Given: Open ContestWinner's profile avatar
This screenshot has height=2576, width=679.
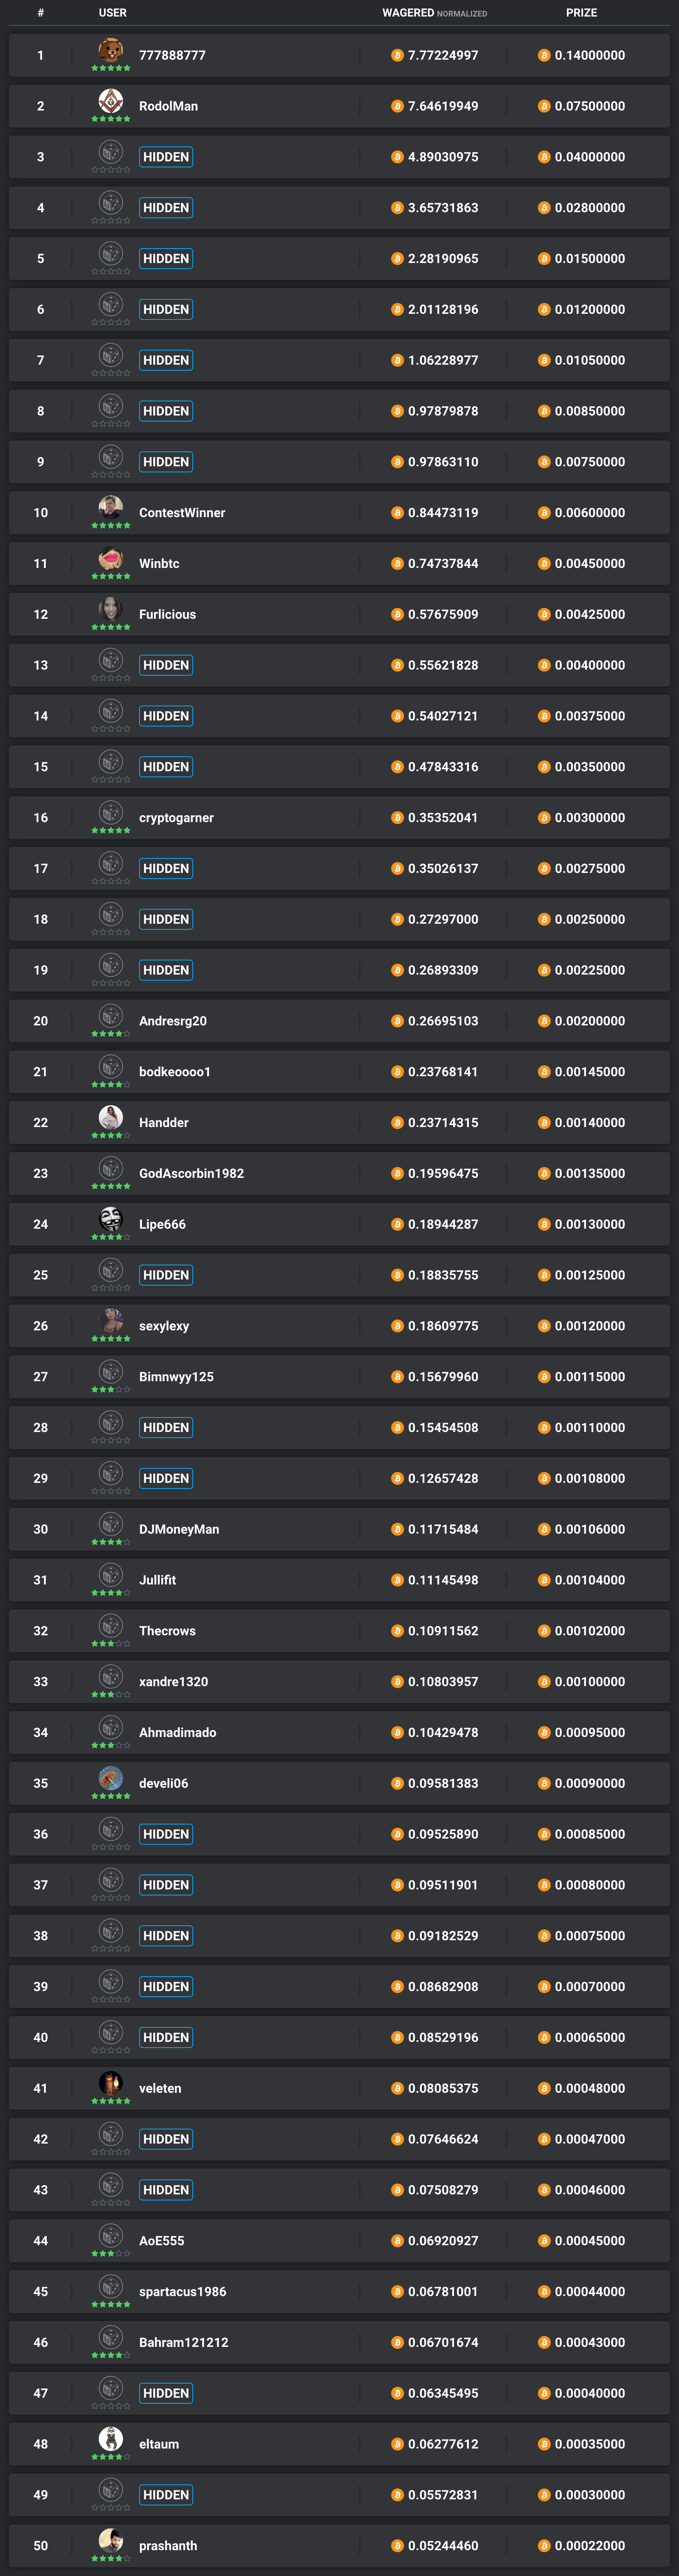Looking at the screenshot, I should pyautogui.click(x=111, y=508).
